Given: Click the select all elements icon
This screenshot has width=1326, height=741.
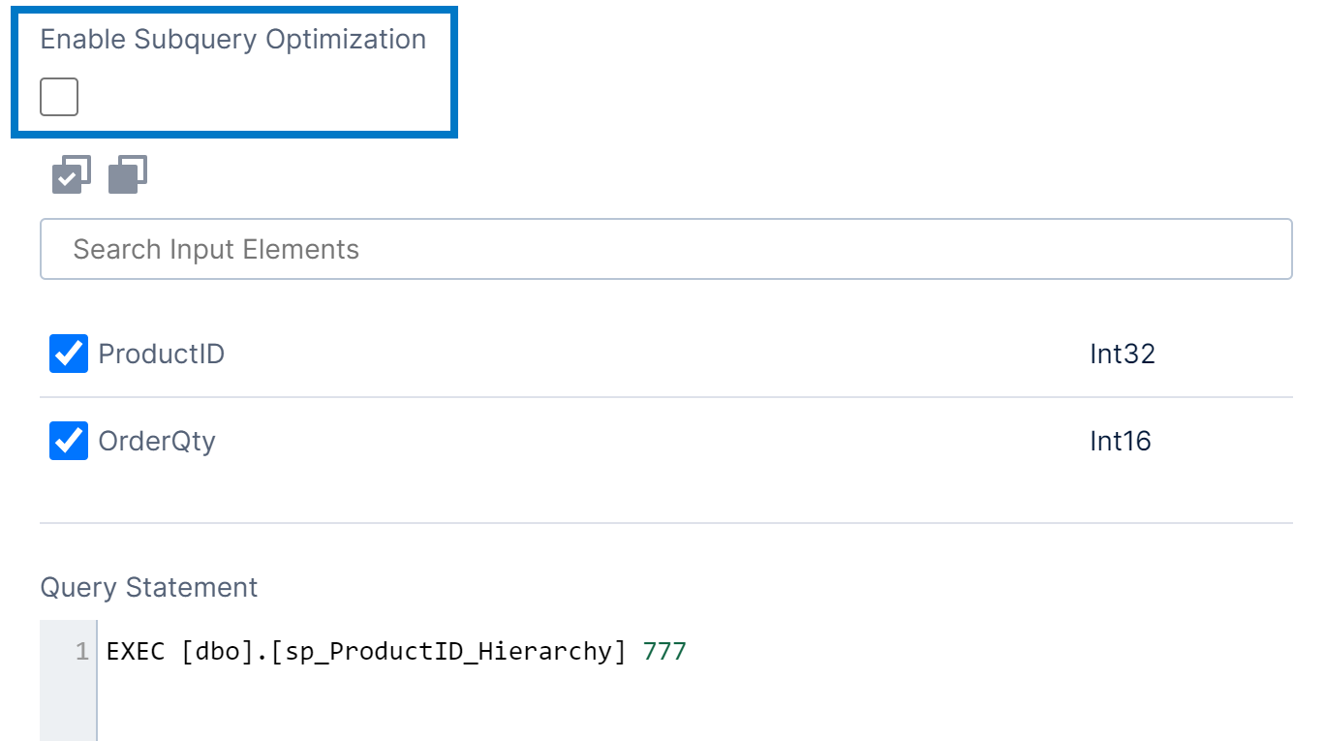Looking at the screenshot, I should pos(71,174).
